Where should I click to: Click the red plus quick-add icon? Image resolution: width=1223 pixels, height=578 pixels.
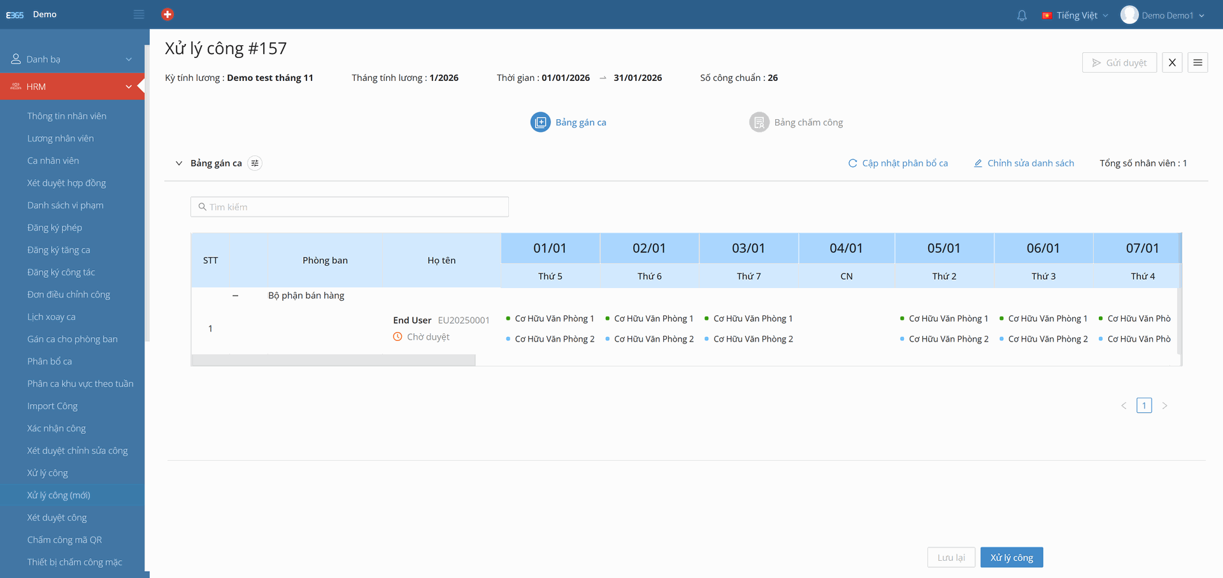tap(168, 14)
